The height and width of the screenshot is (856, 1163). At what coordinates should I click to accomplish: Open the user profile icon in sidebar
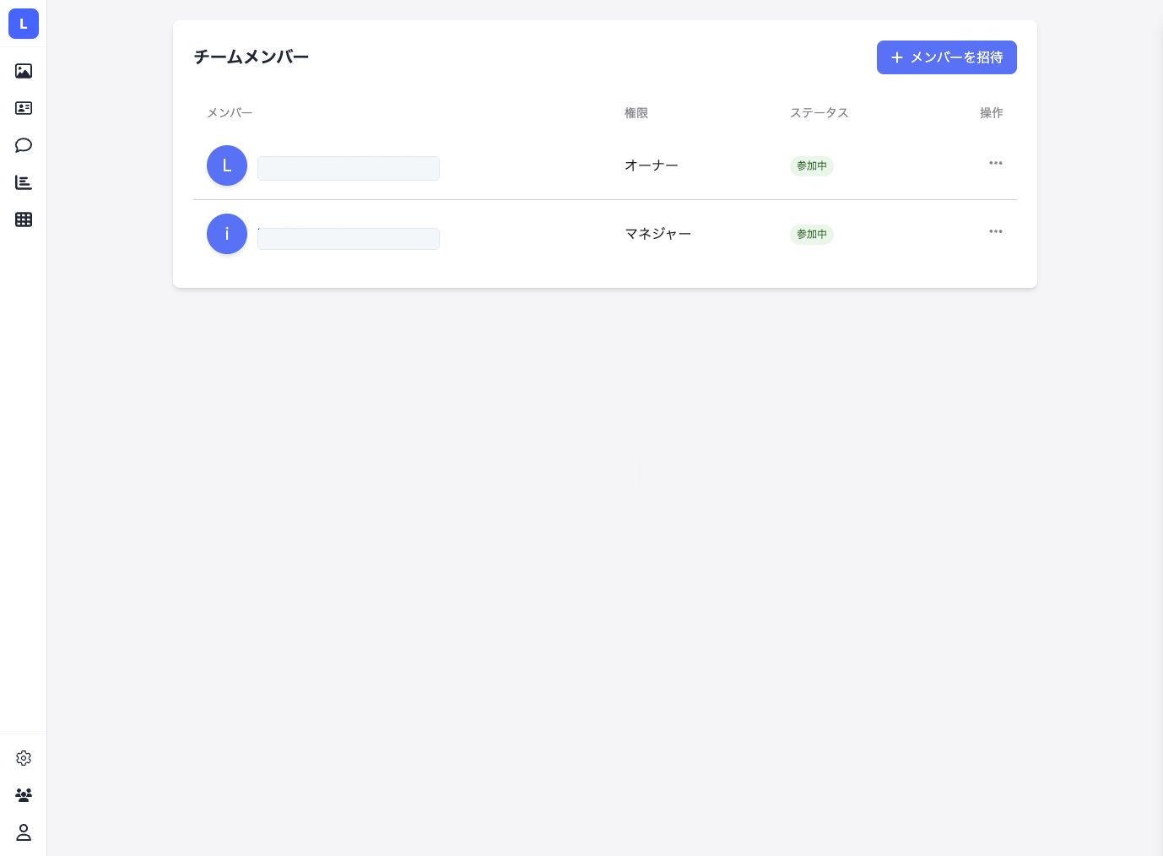coord(24,832)
